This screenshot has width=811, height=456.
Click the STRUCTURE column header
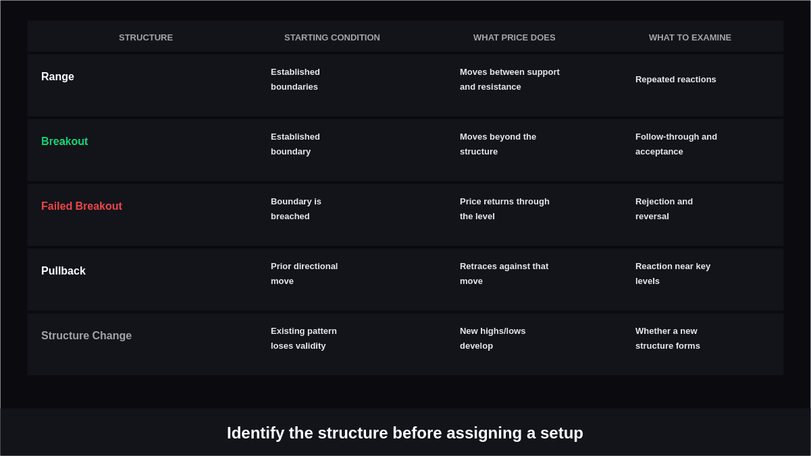pos(146,38)
